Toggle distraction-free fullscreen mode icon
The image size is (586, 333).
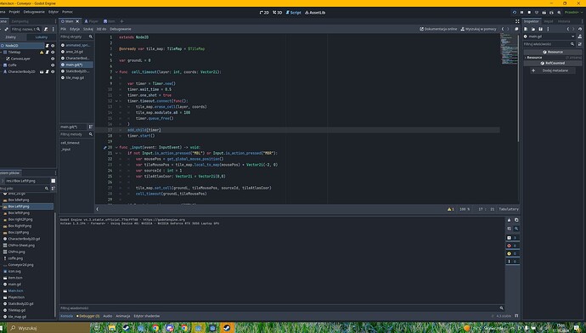click(x=517, y=21)
